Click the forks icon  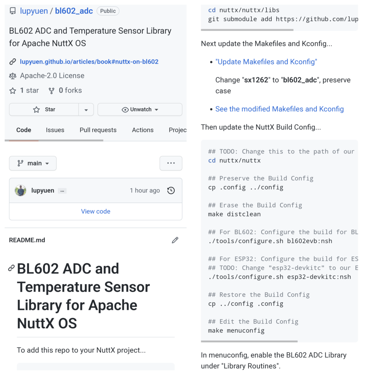pyautogui.click(x=52, y=91)
